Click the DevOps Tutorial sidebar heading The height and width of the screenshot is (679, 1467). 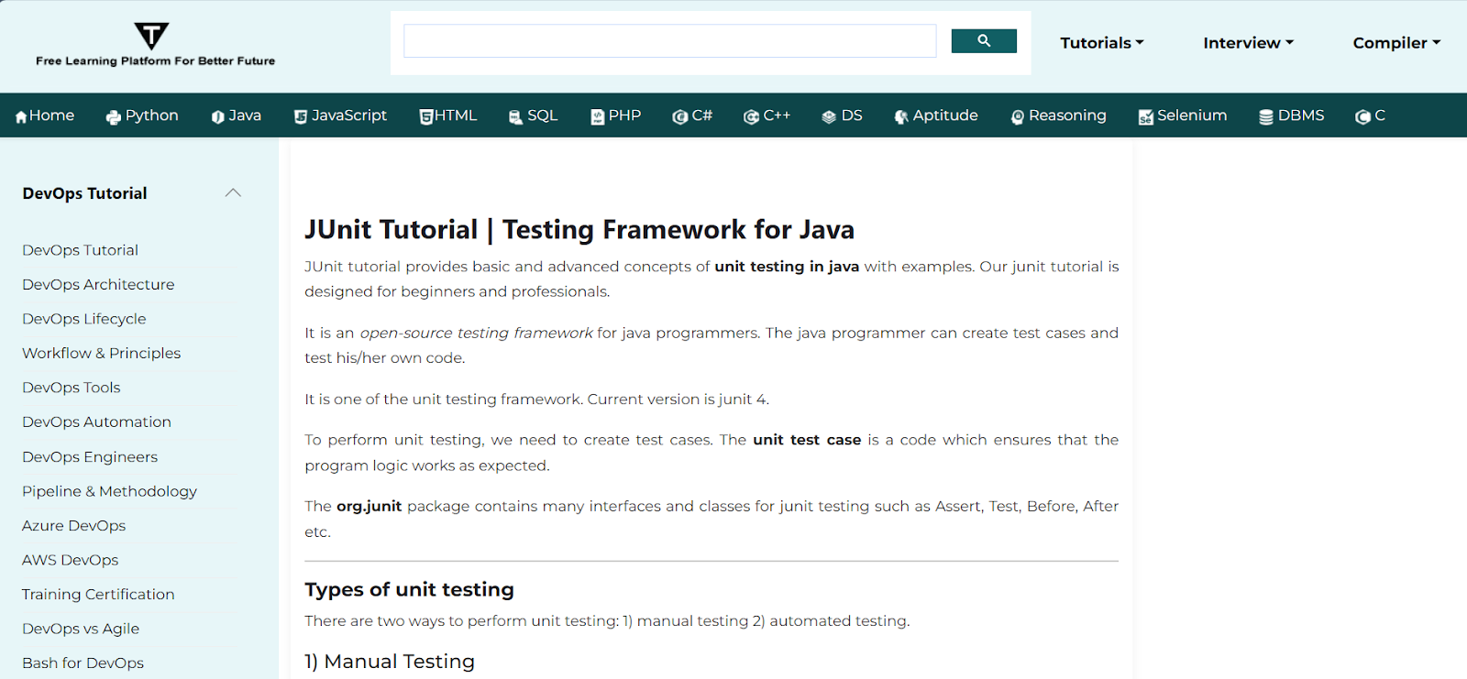[x=84, y=193]
